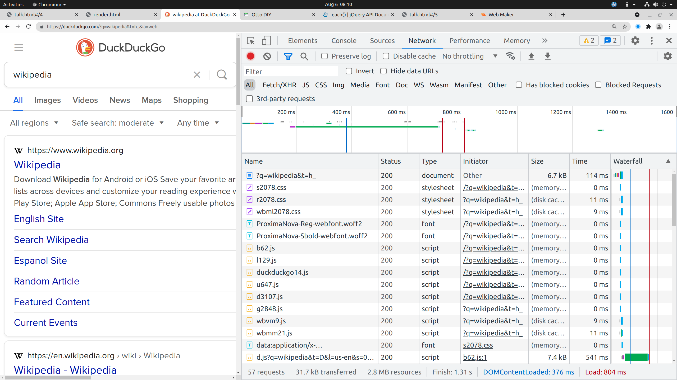Tick the 3rd-party requests checkbox
677x380 pixels.
249,99
